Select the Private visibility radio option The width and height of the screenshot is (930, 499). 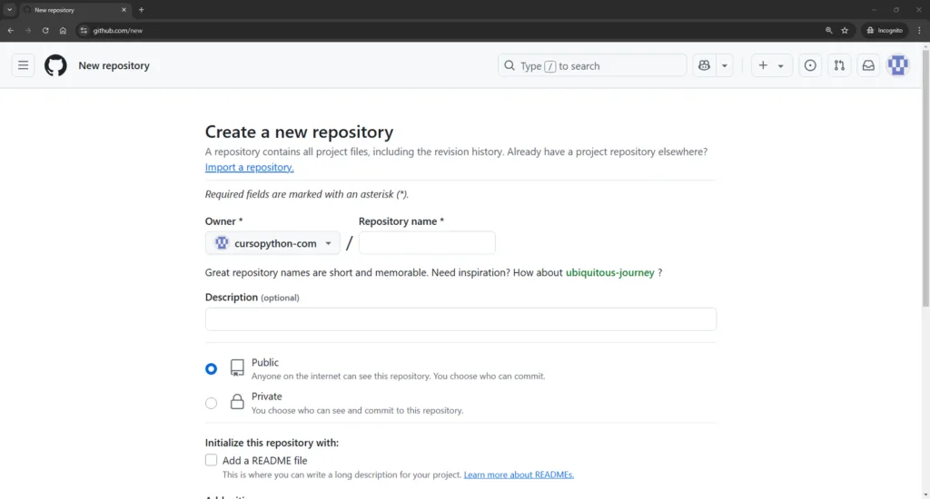point(212,403)
